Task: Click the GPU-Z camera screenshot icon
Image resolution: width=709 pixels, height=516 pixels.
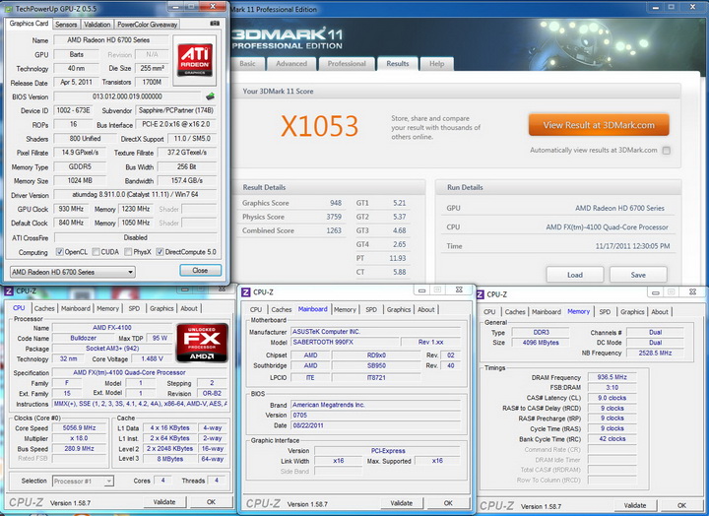Action: pyautogui.click(x=215, y=24)
